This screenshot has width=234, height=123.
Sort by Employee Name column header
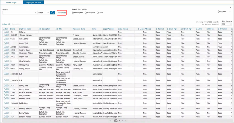(25, 29)
